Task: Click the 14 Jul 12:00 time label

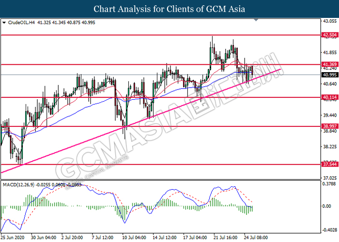Action: point(165,238)
